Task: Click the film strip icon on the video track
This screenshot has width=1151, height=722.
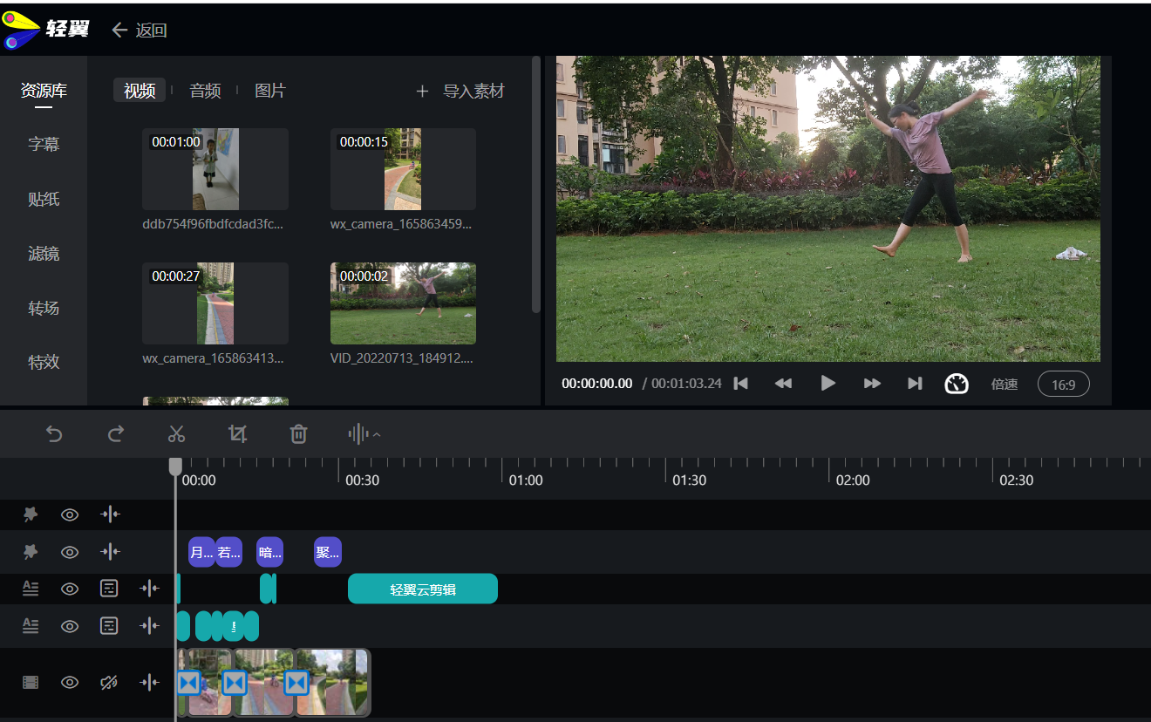Action: click(31, 682)
